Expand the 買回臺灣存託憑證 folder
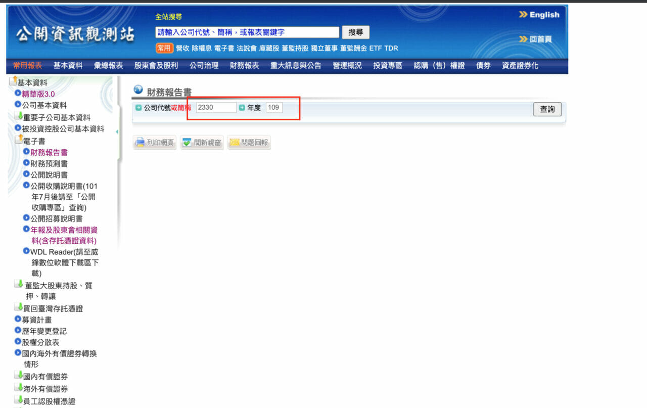The width and height of the screenshot is (647, 408). click(x=19, y=308)
